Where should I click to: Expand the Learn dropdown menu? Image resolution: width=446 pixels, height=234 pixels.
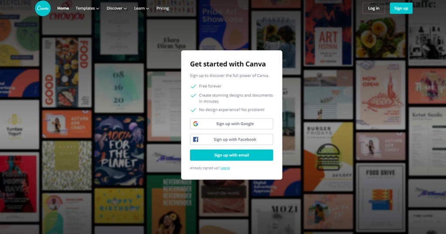point(142,8)
